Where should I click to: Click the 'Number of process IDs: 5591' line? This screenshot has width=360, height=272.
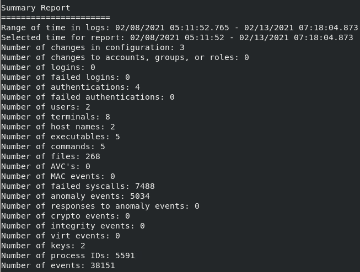[x=68, y=255]
